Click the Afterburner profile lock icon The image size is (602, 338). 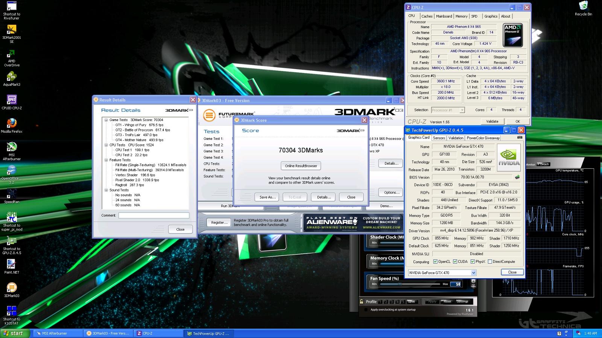click(362, 302)
